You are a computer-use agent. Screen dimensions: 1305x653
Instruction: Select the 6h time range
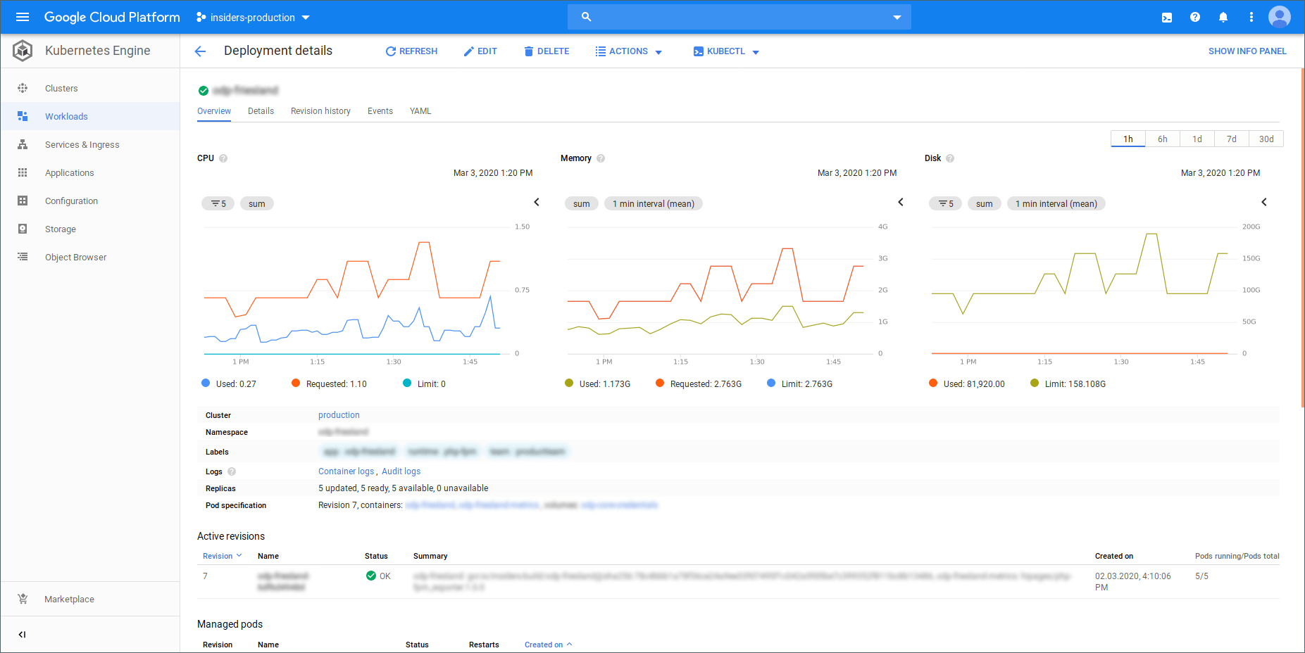(1163, 139)
